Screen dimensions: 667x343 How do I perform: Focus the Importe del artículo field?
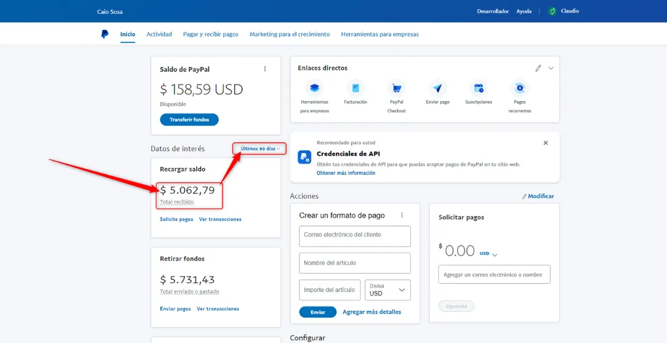330,290
